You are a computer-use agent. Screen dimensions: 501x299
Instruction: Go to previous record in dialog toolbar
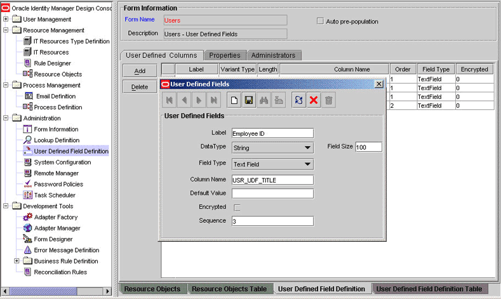184,100
